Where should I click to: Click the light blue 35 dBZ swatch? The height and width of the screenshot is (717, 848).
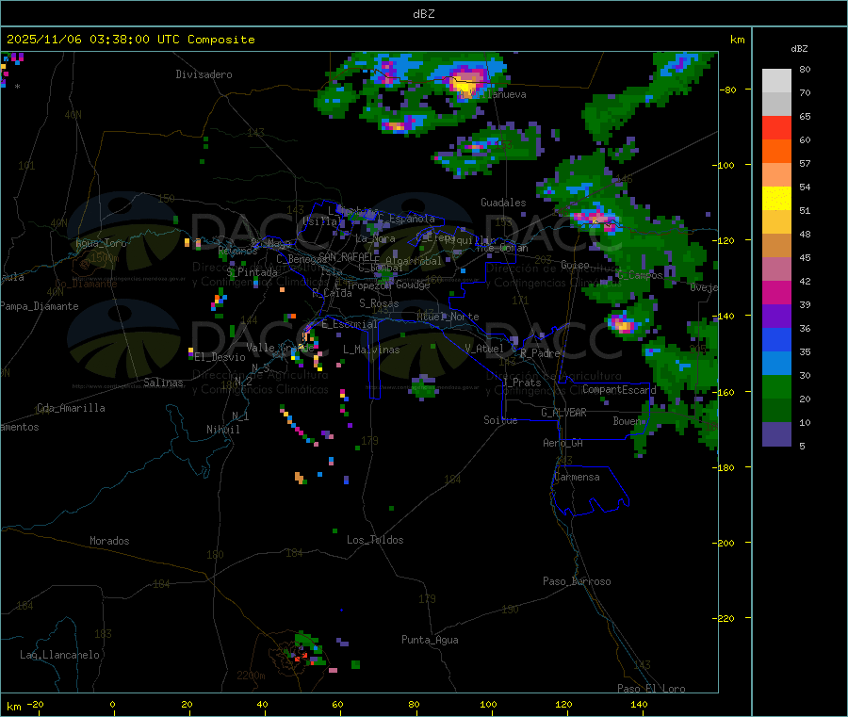click(x=776, y=364)
